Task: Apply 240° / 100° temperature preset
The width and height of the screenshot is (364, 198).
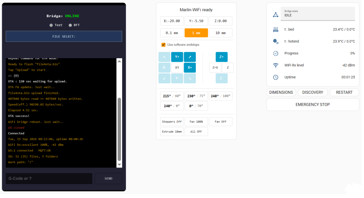Action: (x=220, y=96)
